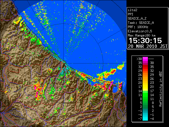
Task: Pick the red band of the reflectivity colorbar
Action: click(x=145, y=67)
